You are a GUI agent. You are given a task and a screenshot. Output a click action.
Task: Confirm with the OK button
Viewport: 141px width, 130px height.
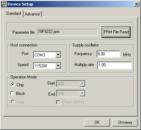[97, 122]
